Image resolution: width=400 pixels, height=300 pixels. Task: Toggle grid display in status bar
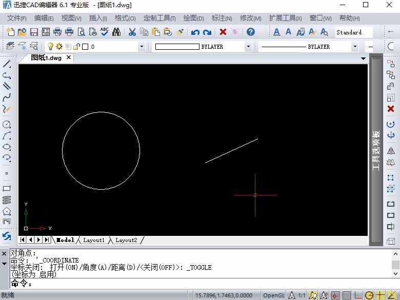pos(347,295)
